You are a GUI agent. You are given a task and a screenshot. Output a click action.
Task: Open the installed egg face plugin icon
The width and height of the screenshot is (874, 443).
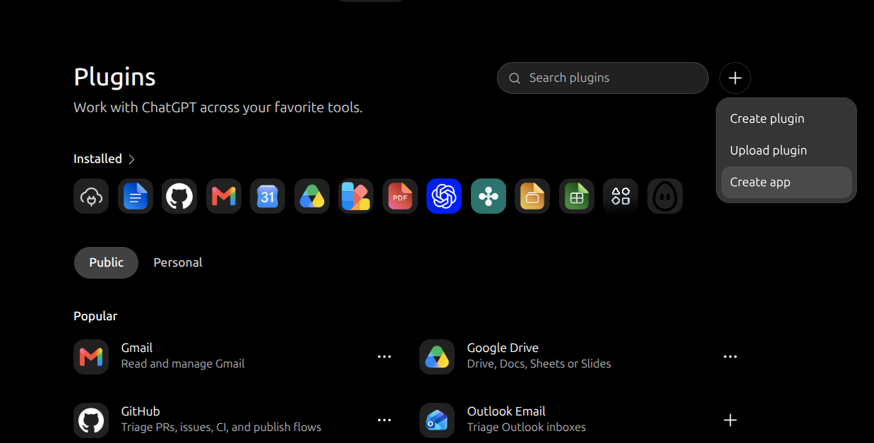(665, 196)
